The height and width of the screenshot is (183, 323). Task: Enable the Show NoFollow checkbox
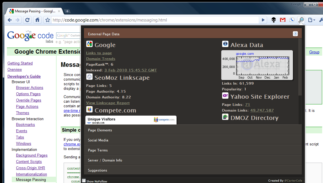pyautogui.click(x=84, y=181)
